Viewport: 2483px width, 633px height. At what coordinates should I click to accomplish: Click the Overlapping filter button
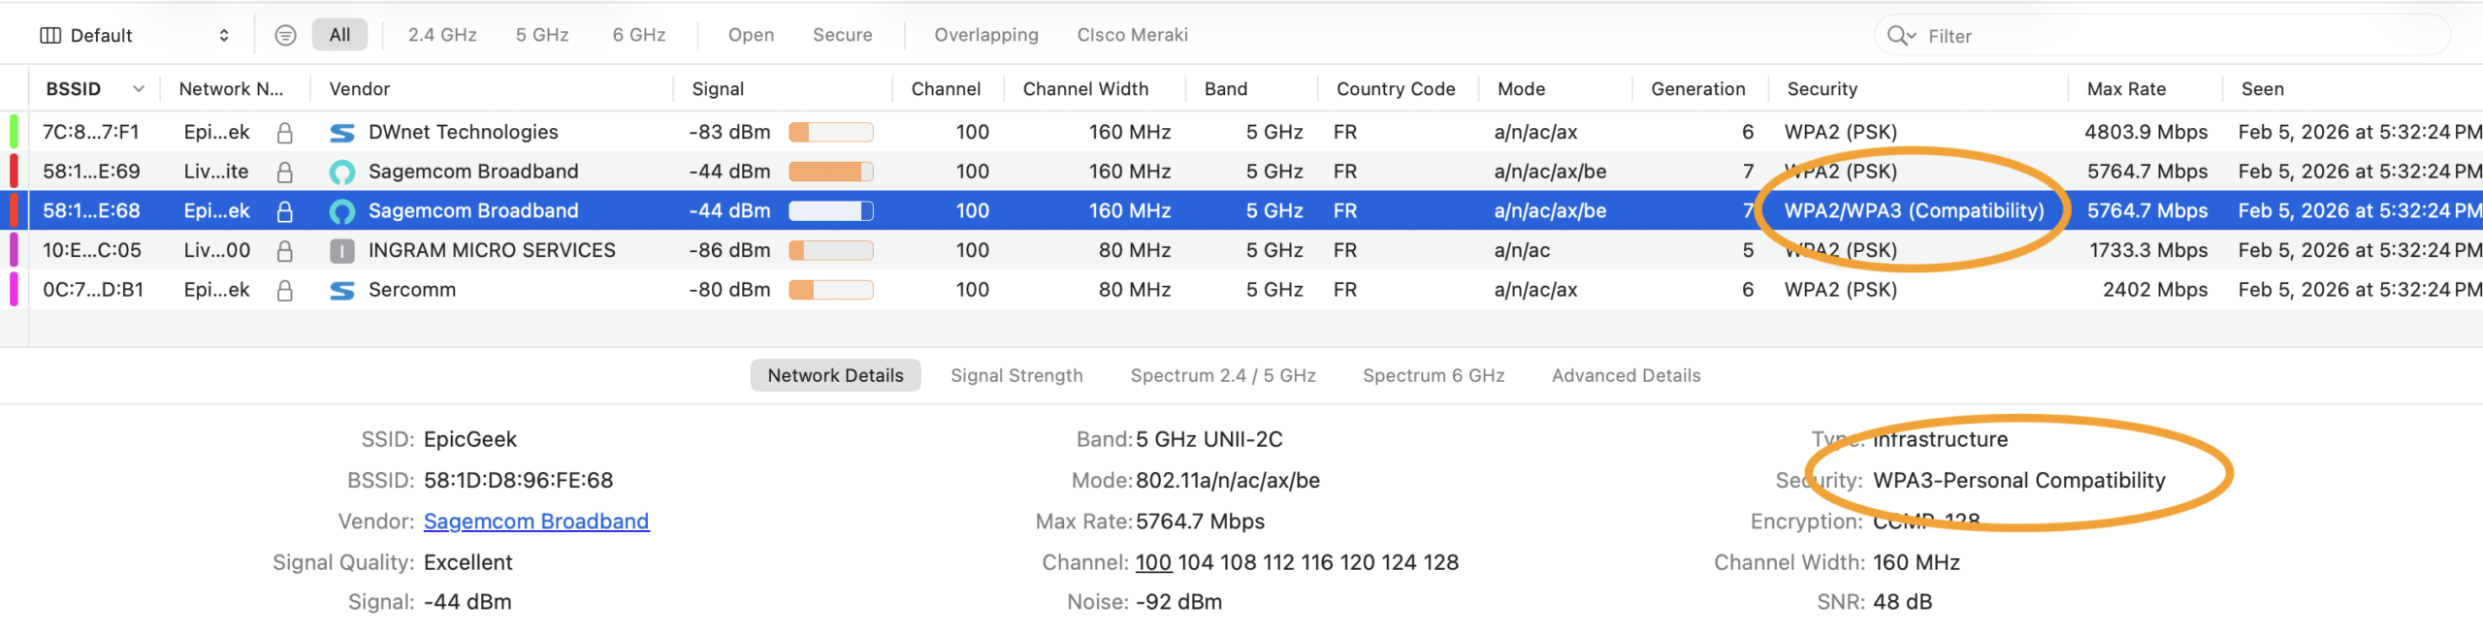(984, 35)
